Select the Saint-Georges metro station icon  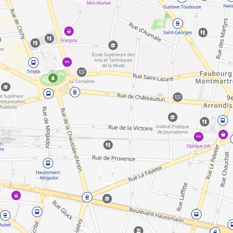(177, 23)
